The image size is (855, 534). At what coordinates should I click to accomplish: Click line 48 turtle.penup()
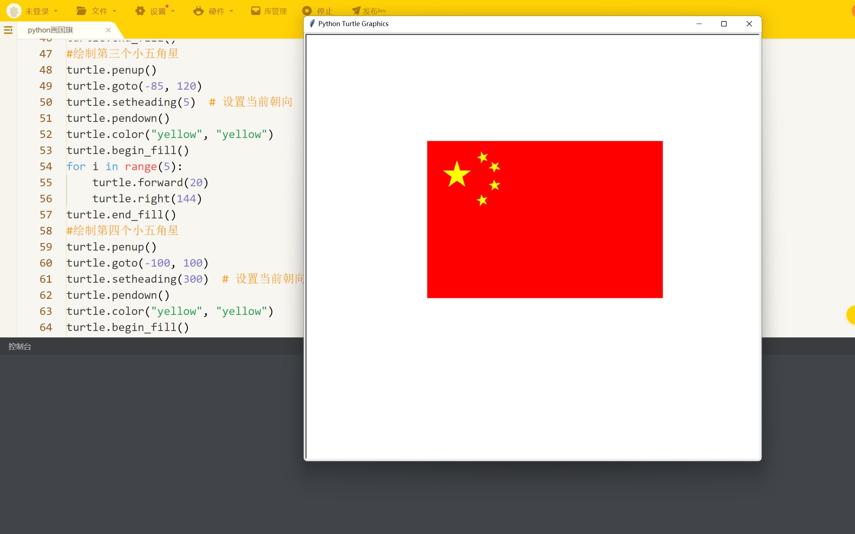112,70
